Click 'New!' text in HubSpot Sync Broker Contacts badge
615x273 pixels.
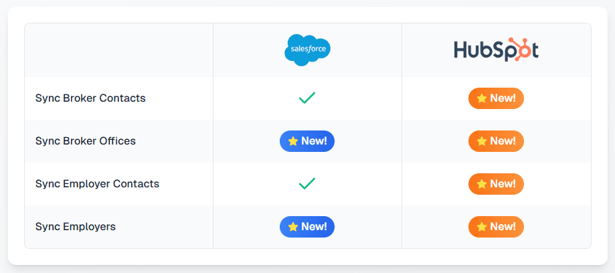[x=503, y=98]
